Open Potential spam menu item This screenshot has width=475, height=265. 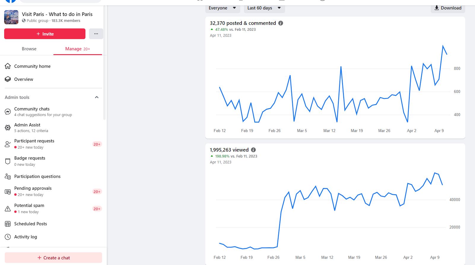point(53,209)
